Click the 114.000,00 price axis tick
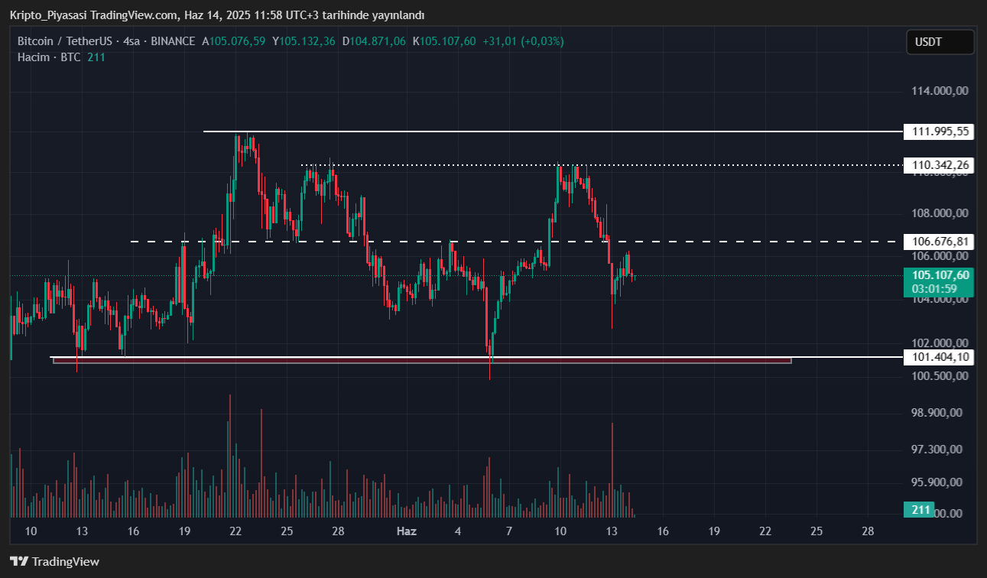The image size is (987, 578). pyautogui.click(x=940, y=91)
